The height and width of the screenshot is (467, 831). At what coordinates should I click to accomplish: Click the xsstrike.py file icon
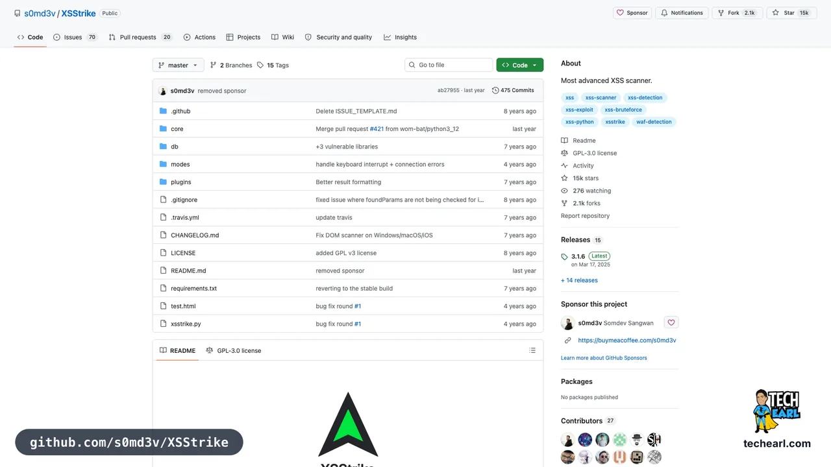(x=164, y=324)
